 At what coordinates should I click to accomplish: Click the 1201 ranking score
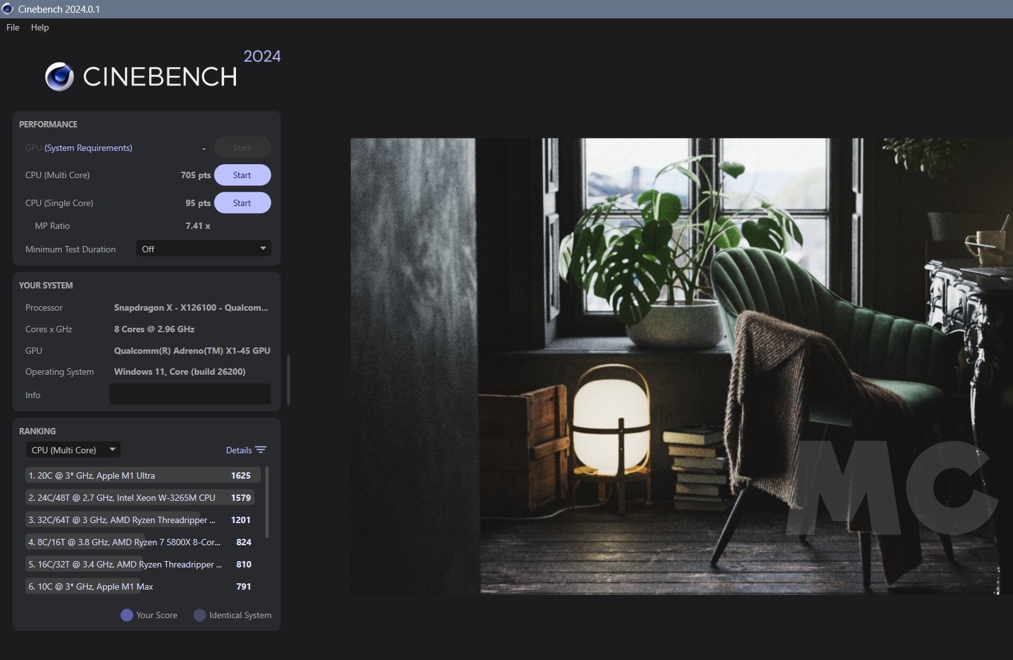[241, 520]
